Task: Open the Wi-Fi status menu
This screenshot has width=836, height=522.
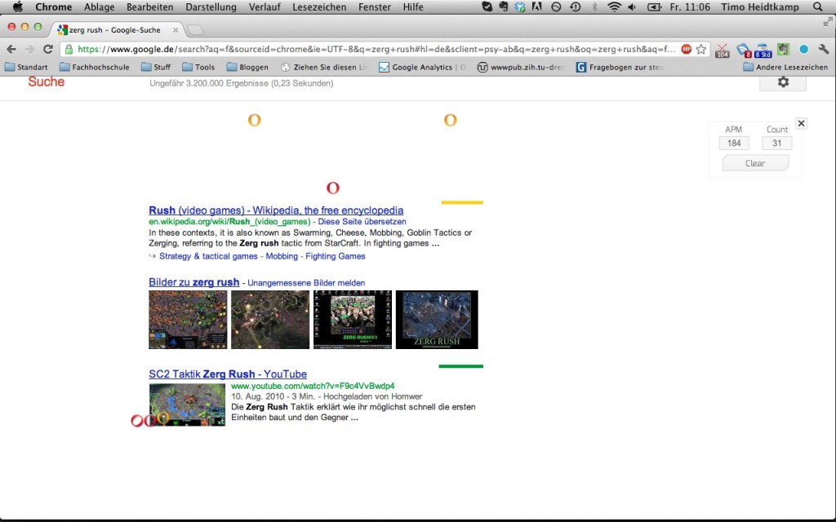Action: coord(614,7)
